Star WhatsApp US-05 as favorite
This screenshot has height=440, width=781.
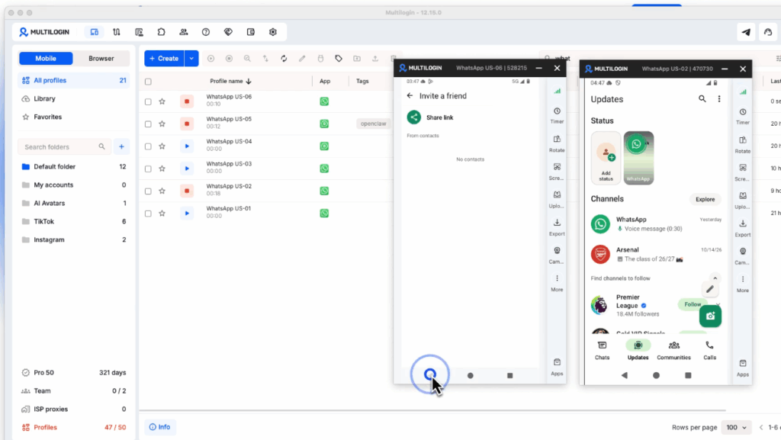click(162, 124)
